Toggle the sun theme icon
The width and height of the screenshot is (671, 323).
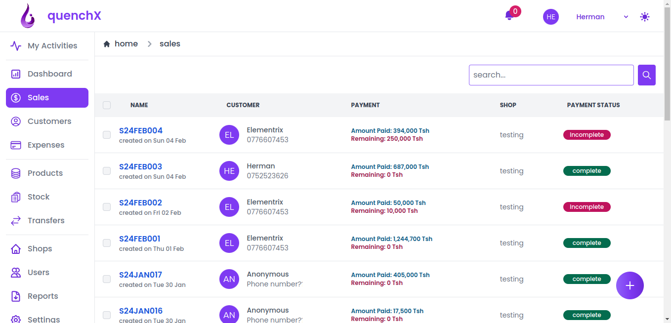click(644, 17)
